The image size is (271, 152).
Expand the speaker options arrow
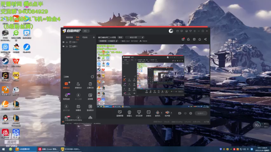[171, 113]
